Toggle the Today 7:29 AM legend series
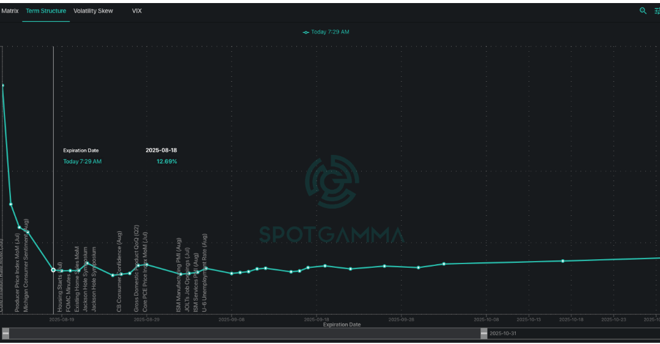The image size is (660, 344). click(326, 32)
